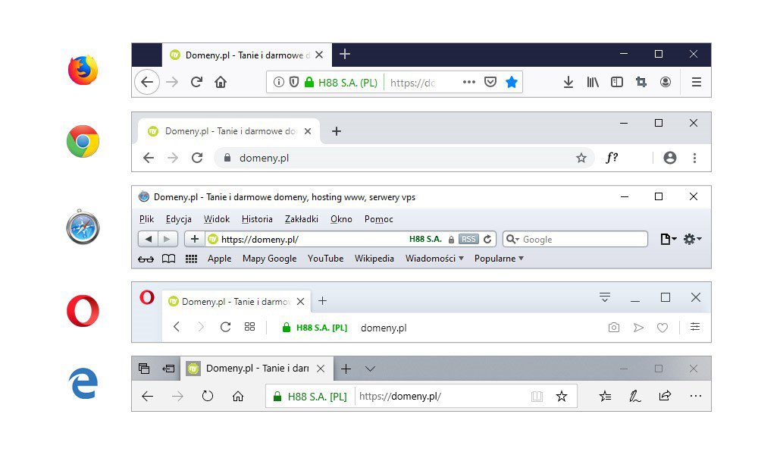The image size is (758, 455).
Task: Open Safari Pomoc menu
Action: tap(378, 219)
